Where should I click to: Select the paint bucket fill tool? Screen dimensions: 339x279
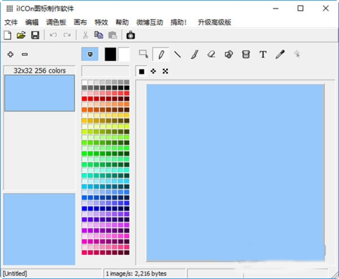click(246, 54)
